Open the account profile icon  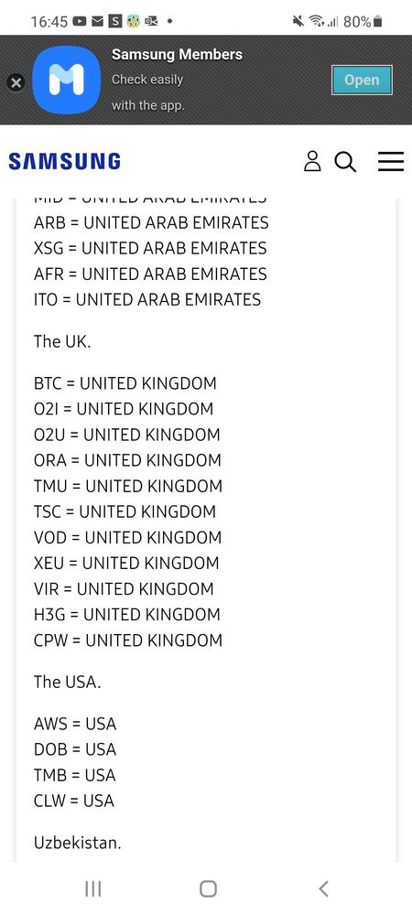[312, 161]
